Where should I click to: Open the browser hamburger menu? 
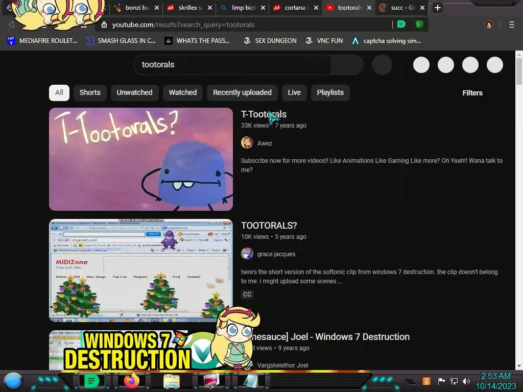pyautogui.click(x=512, y=24)
